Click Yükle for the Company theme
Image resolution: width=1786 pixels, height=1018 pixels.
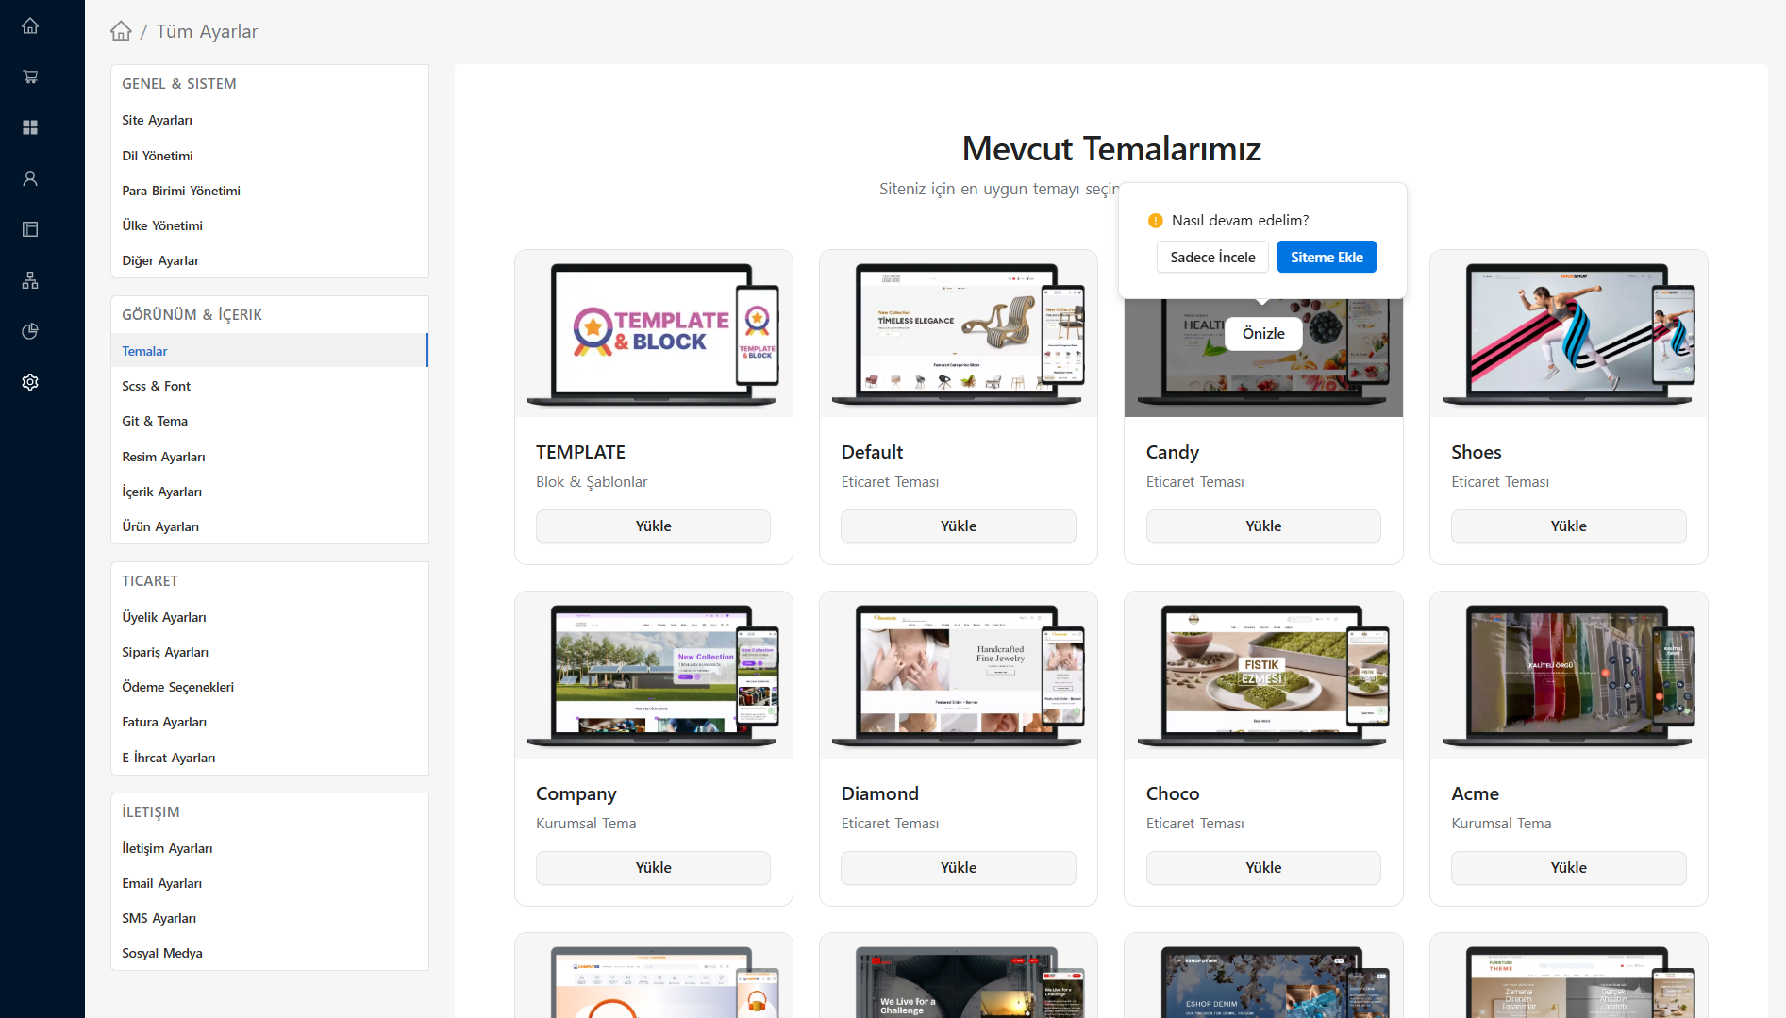653,868
